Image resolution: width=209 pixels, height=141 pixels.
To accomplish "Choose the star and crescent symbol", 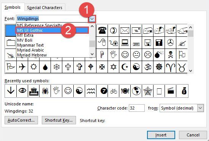I will tap(125, 67).
